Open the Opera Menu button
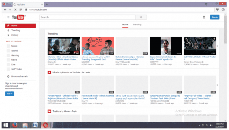The width and height of the screenshot is (229, 130). point(7,4)
